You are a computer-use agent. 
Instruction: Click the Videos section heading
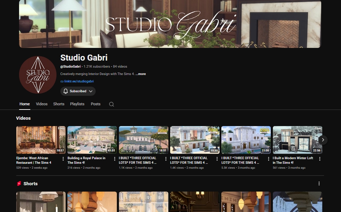pyautogui.click(x=23, y=118)
